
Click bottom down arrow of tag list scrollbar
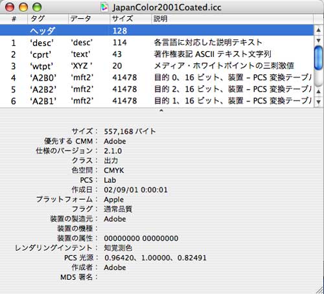click(319, 101)
